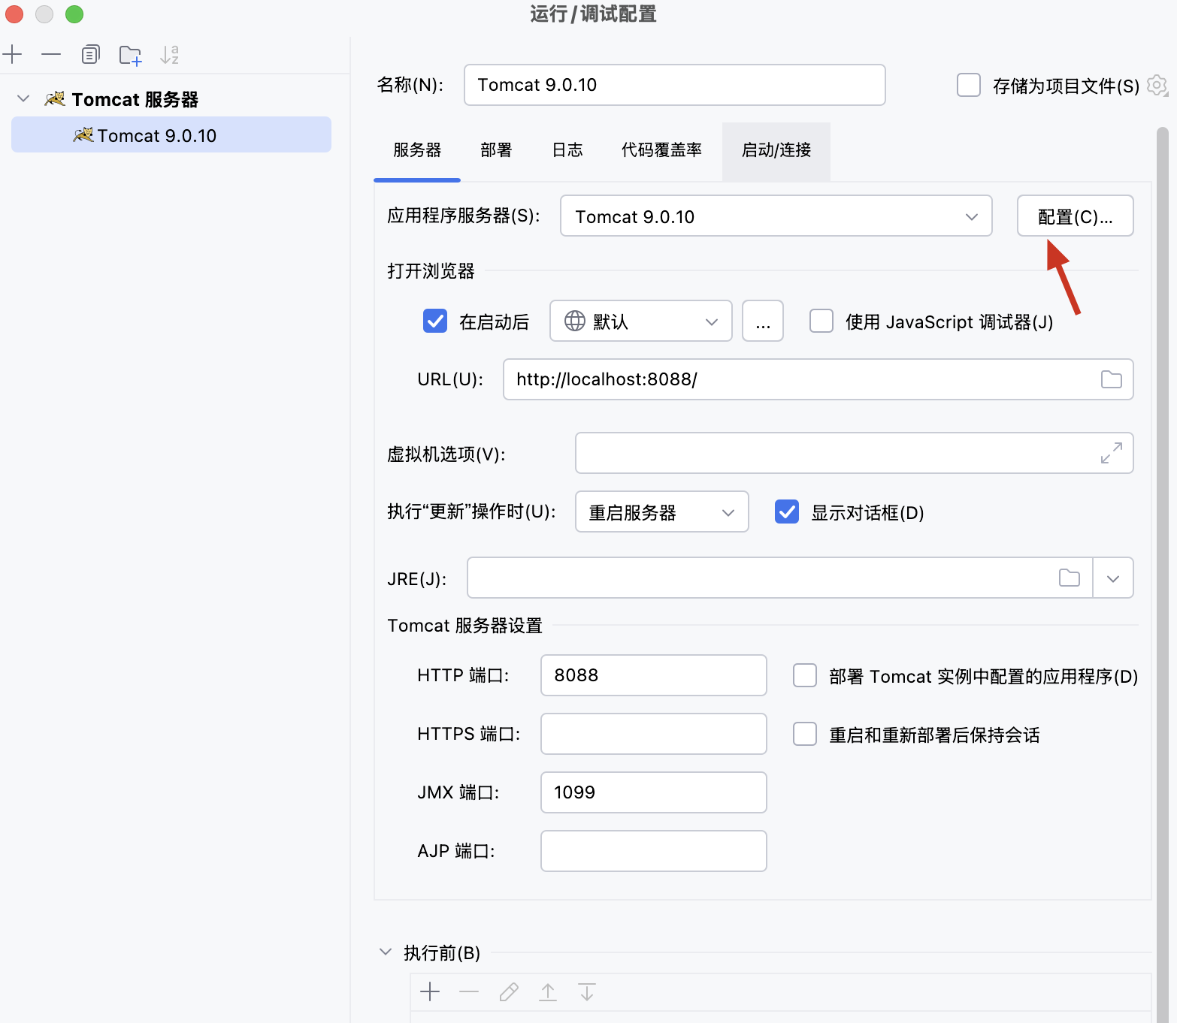This screenshot has height=1023, width=1177.
Task: Open the default browser dropdown
Action: [x=641, y=321]
